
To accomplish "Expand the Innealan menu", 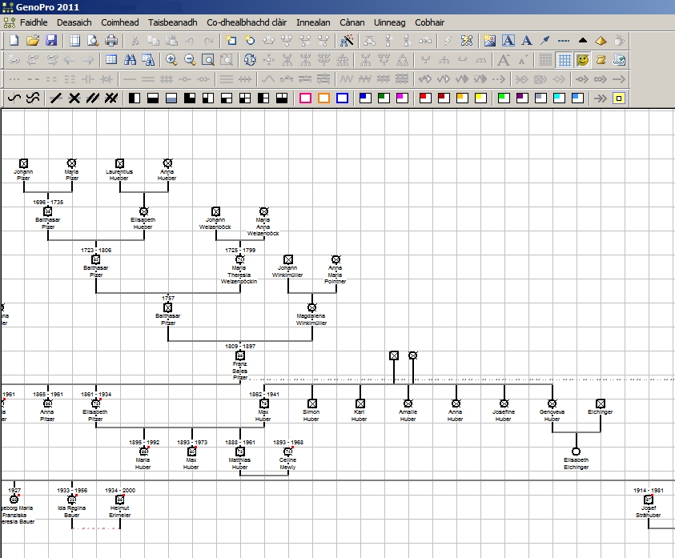I will click(x=313, y=22).
